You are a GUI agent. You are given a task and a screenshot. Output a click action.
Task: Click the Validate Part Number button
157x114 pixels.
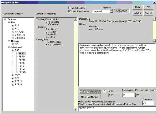click(90, 92)
